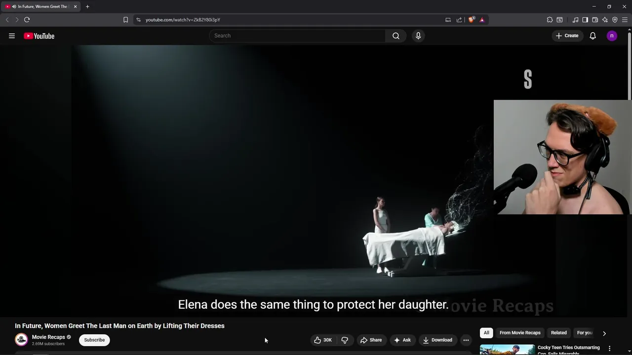Open Brave Shields lion icon

coord(472,20)
